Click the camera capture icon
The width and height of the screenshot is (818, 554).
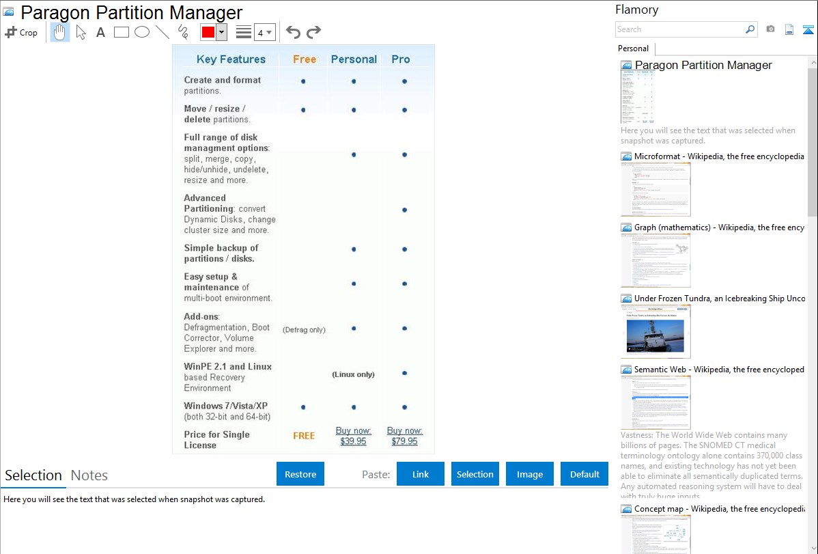770,29
